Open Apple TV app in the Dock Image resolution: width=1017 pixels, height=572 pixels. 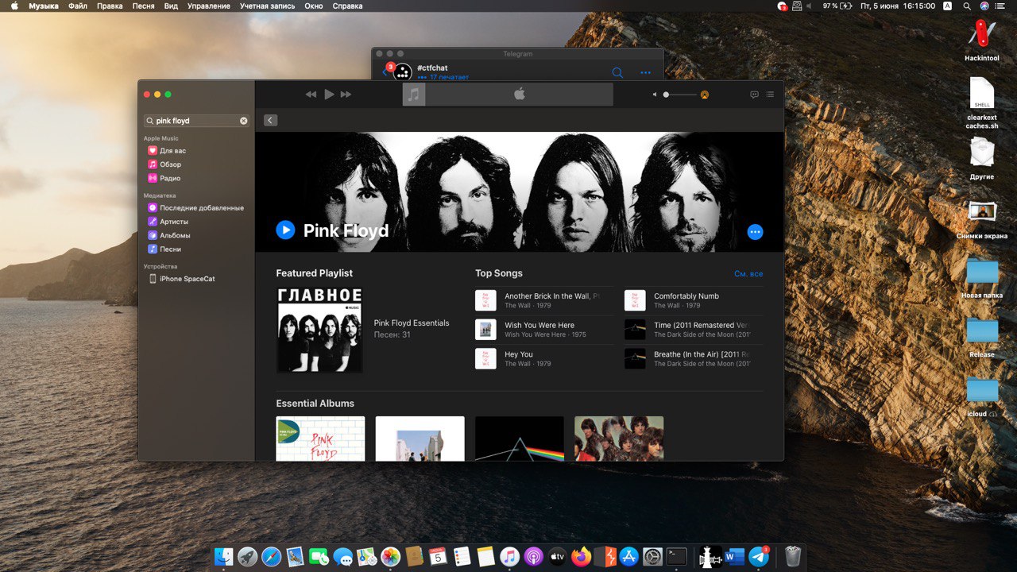click(x=557, y=557)
